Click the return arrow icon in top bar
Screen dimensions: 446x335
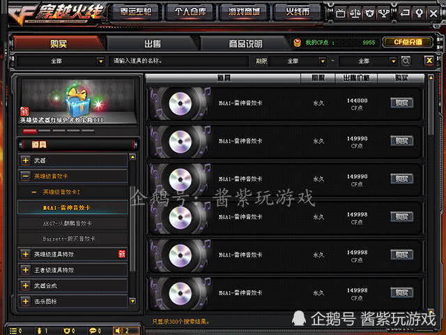click(405, 13)
